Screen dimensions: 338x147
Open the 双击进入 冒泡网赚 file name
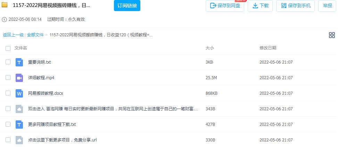pos(113,109)
